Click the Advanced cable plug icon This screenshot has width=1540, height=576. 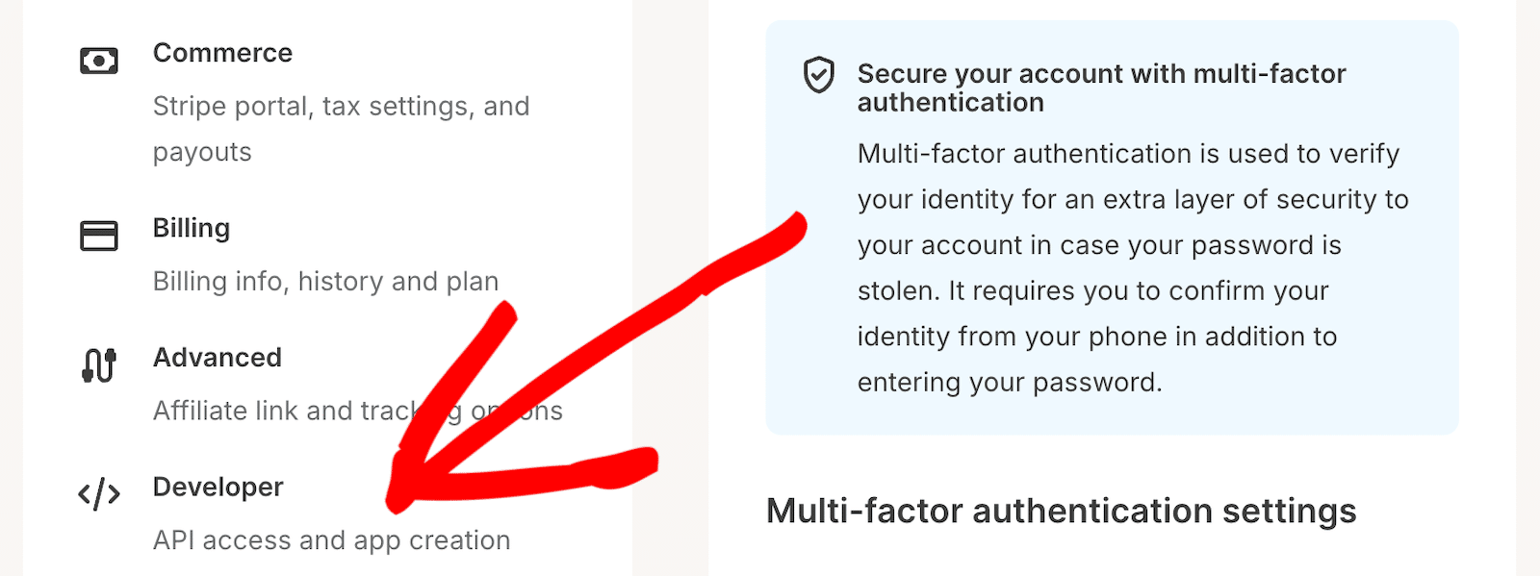pos(98,365)
